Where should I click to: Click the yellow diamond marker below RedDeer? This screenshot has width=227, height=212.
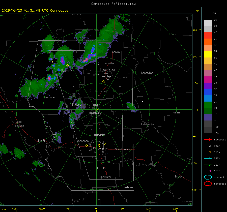point(104,82)
